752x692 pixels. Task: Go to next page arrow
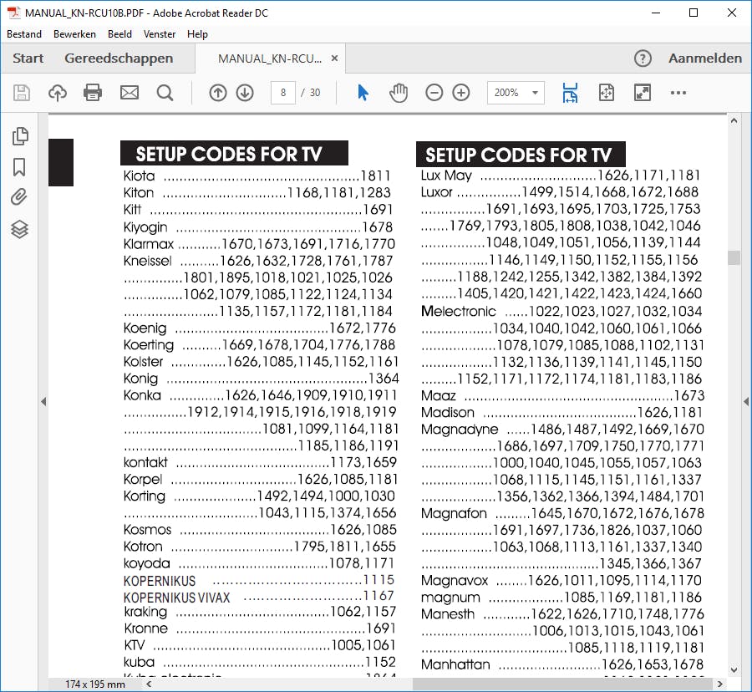pyautogui.click(x=245, y=93)
